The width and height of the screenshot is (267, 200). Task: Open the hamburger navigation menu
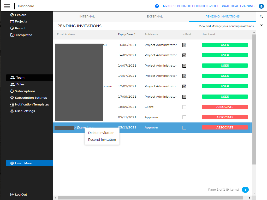[7, 6]
